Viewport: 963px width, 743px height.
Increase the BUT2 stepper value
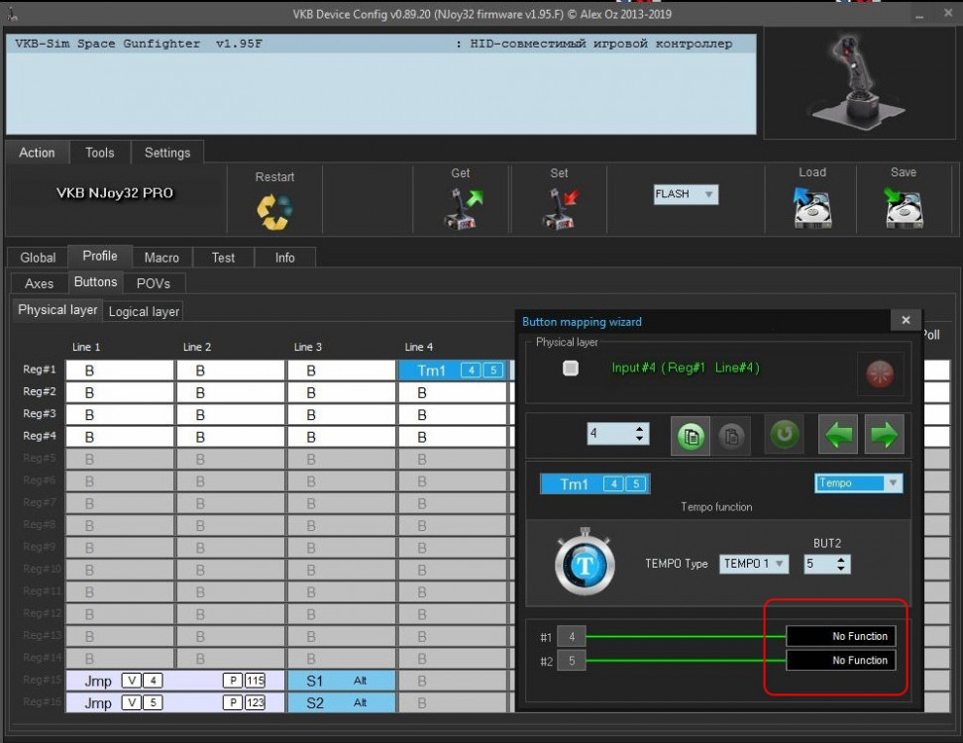pyautogui.click(x=842, y=559)
